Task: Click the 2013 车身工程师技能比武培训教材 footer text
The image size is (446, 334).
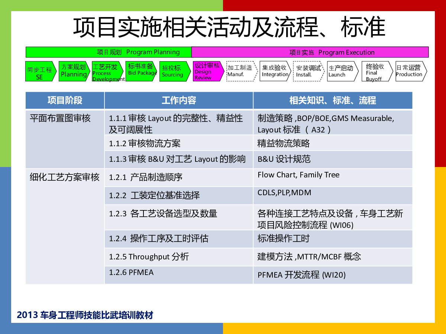Action: click(85, 315)
